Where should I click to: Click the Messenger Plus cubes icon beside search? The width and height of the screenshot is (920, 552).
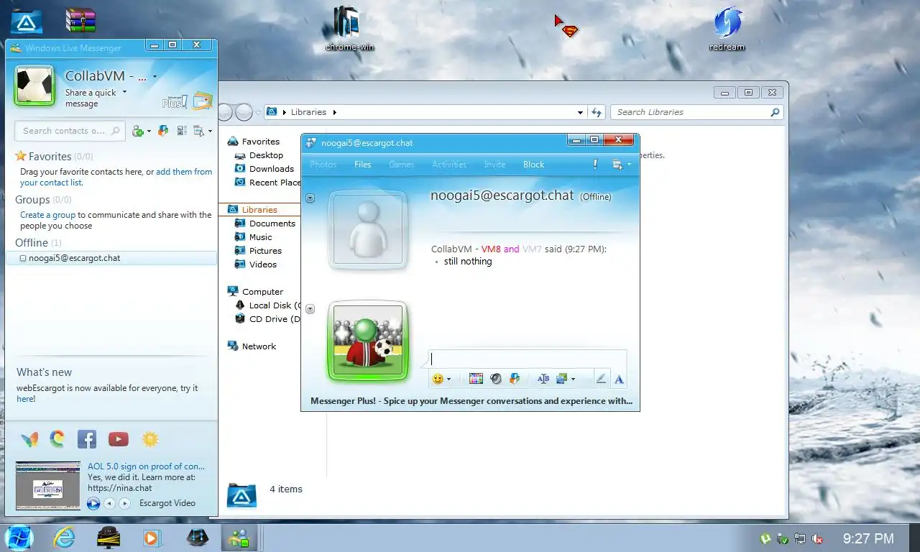coord(163,131)
